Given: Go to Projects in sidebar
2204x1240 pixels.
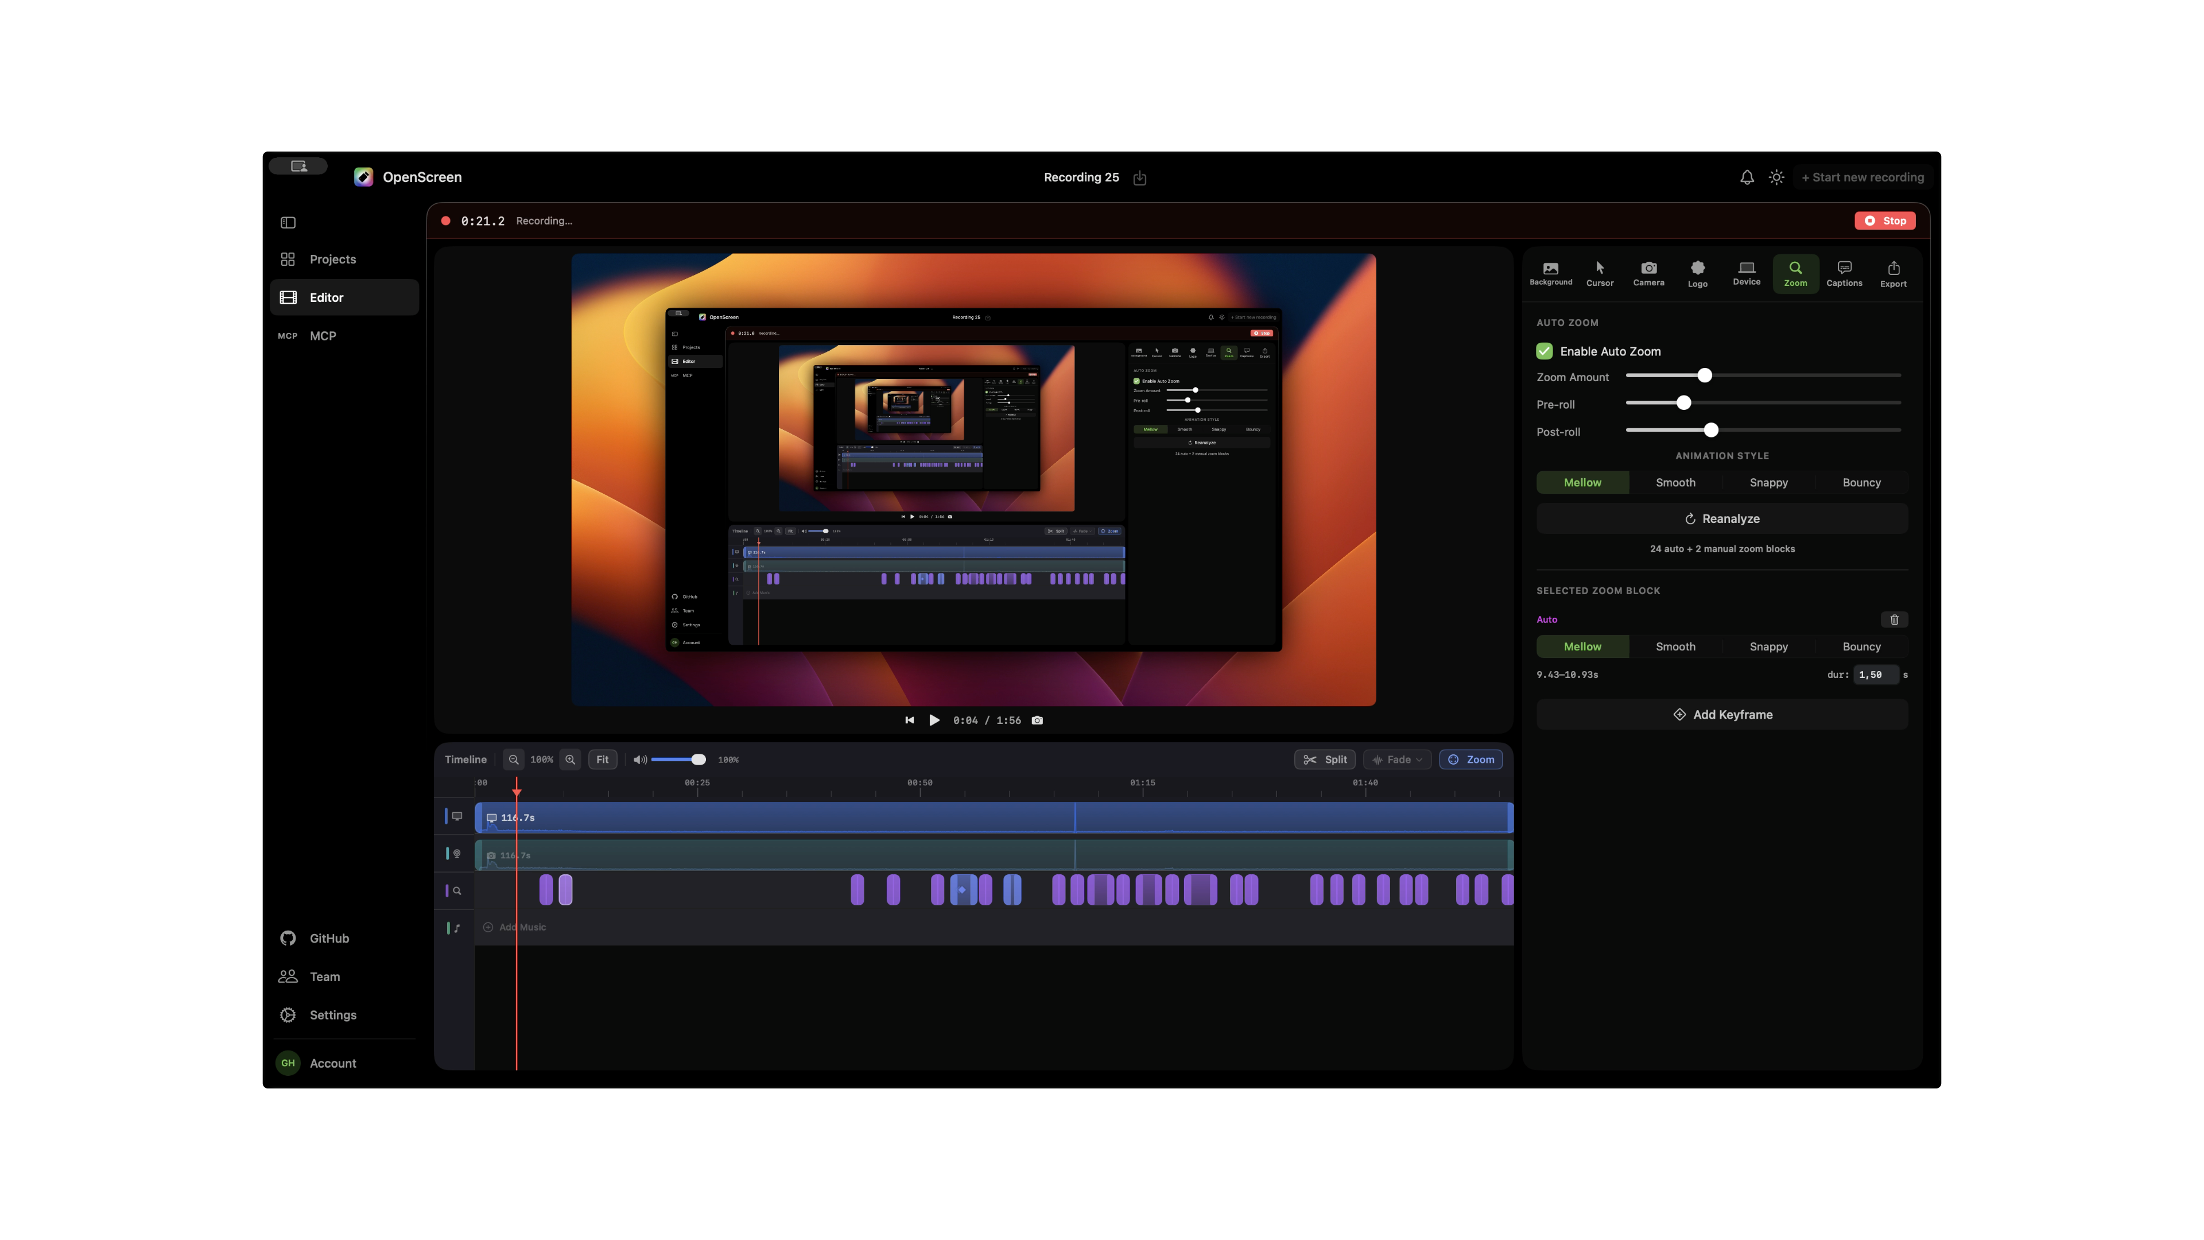Looking at the screenshot, I should click(344, 259).
